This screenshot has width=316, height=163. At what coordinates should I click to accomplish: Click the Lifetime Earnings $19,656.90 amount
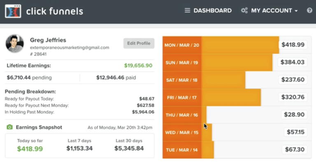pos(138,65)
